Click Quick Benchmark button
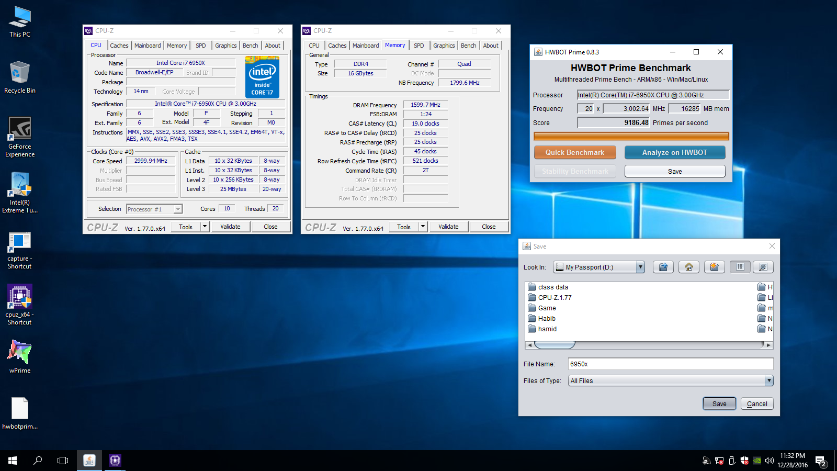837x471 pixels. [575, 152]
